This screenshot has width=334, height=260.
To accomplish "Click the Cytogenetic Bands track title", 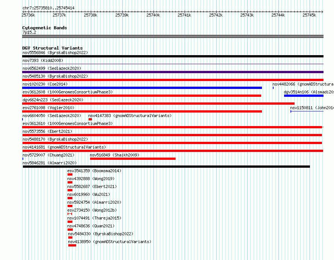I will 45,28.
